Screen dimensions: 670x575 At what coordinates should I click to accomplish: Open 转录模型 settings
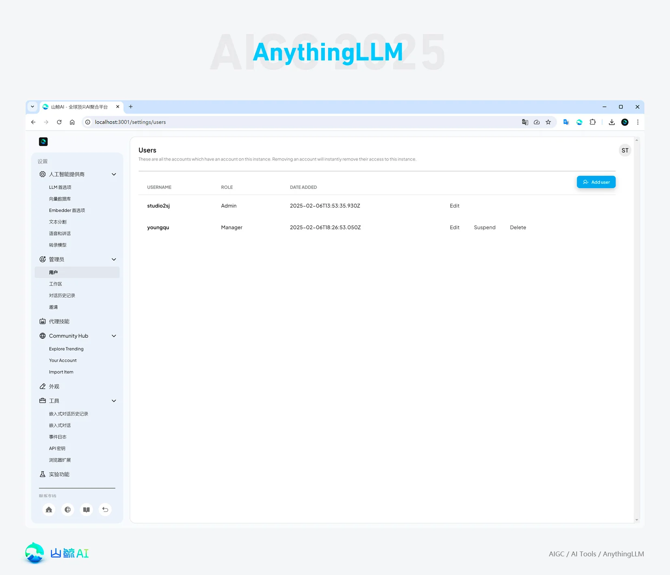pyautogui.click(x=58, y=245)
